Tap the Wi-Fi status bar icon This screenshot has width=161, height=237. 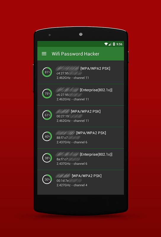[106, 44]
